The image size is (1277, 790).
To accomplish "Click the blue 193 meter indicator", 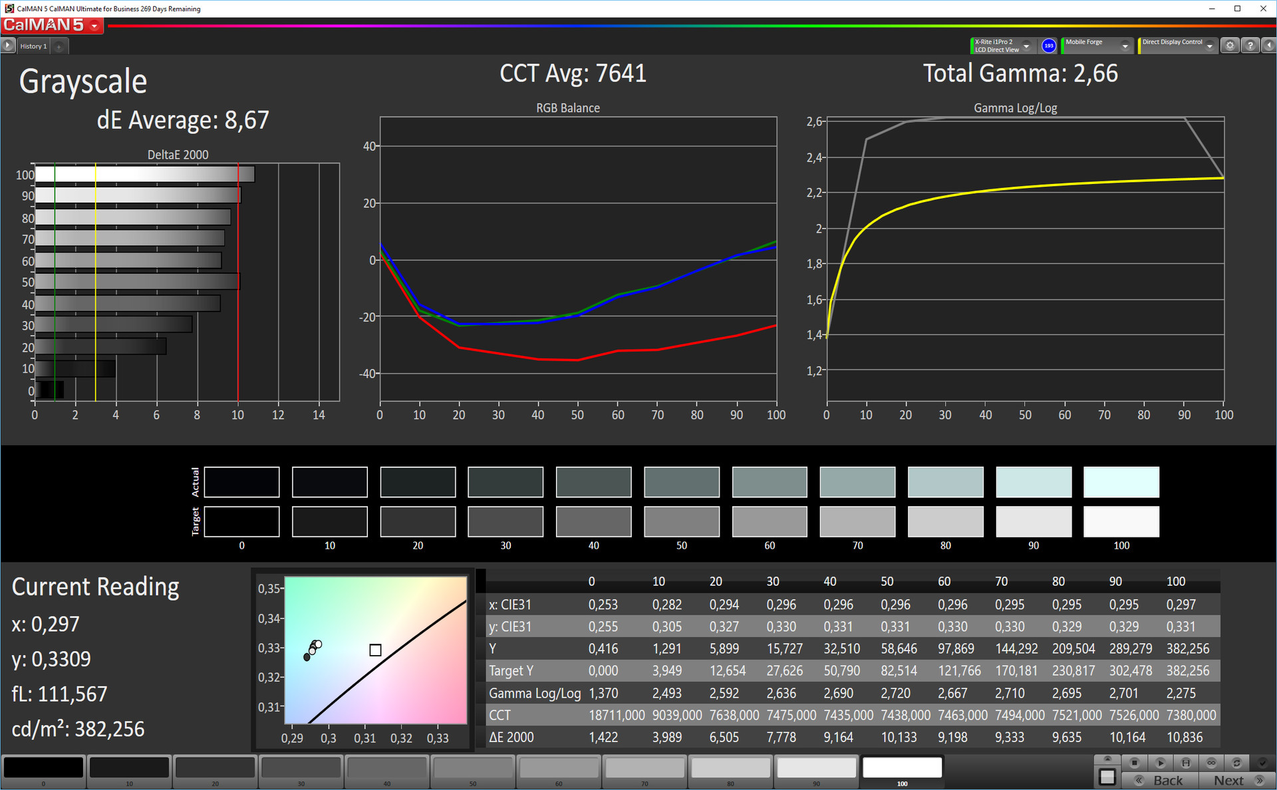I will click(1049, 46).
